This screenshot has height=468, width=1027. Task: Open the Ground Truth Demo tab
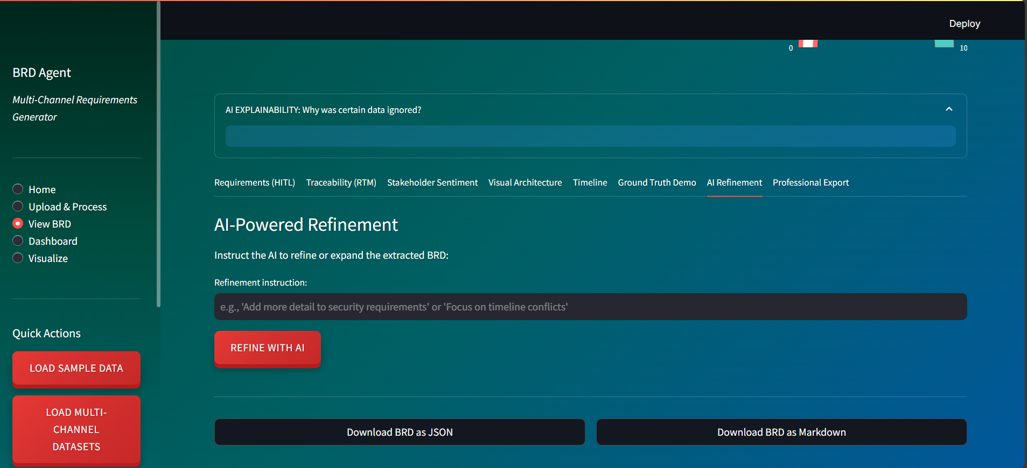656,183
